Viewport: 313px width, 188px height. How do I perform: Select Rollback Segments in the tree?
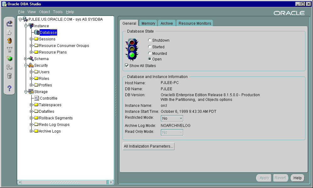(56, 118)
